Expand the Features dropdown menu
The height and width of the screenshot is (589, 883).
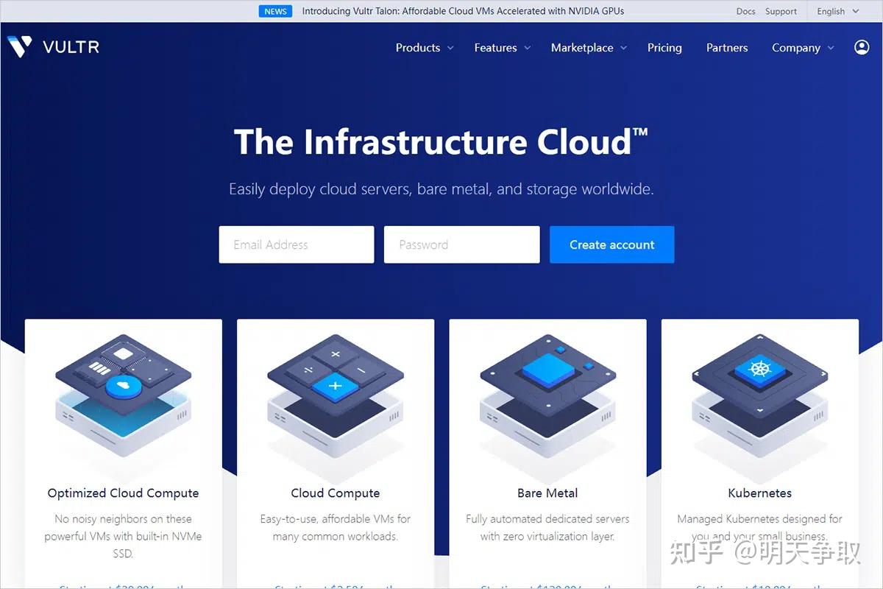coord(503,48)
